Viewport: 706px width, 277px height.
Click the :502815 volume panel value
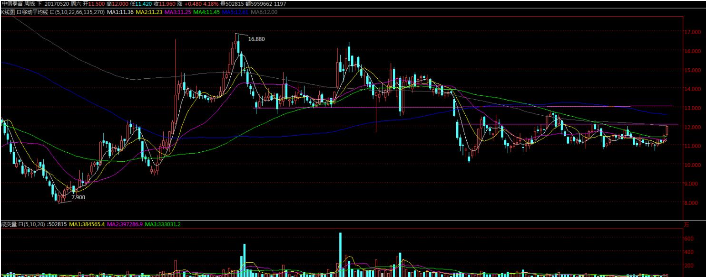click(57, 224)
